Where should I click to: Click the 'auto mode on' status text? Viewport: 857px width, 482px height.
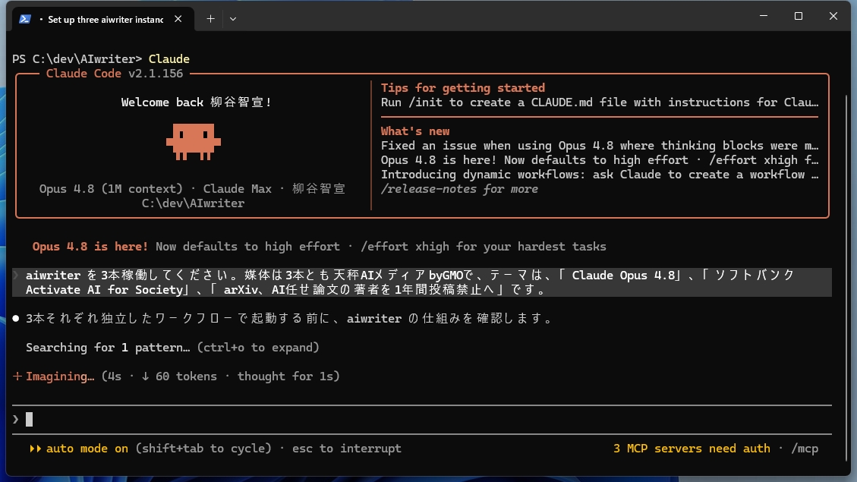pyautogui.click(x=87, y=449)
